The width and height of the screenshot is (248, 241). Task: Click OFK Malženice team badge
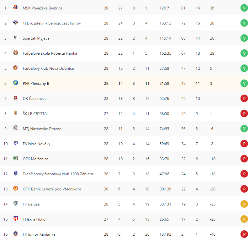coord(15,158)
